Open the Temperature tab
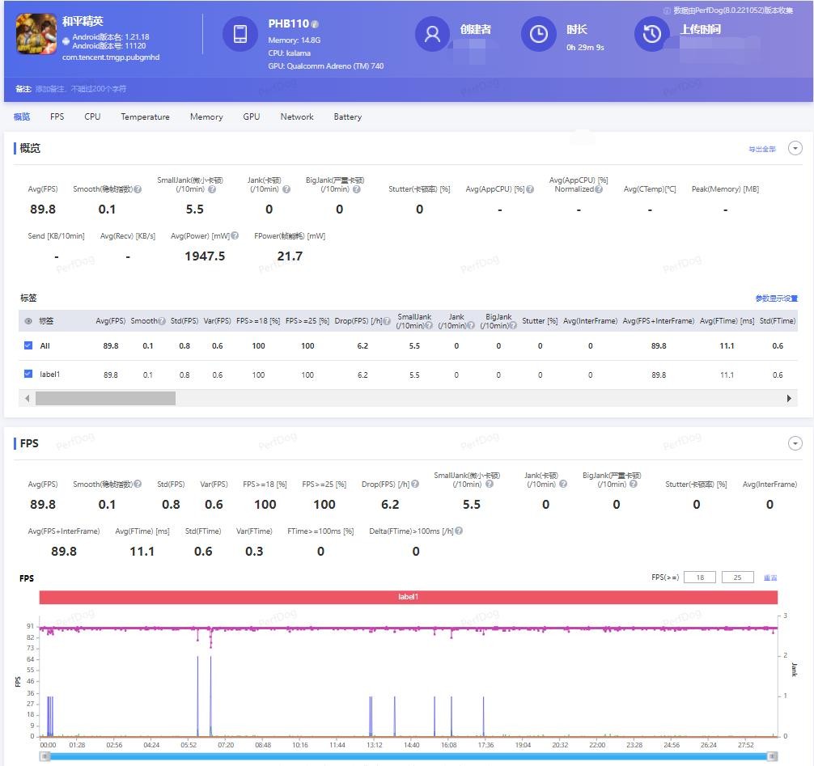 point(146,116)
